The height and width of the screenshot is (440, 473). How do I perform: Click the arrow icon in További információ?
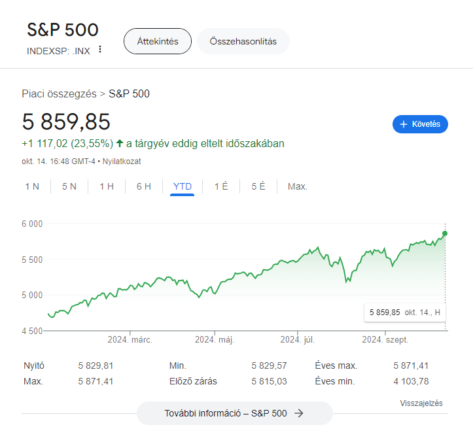[298, 413]
